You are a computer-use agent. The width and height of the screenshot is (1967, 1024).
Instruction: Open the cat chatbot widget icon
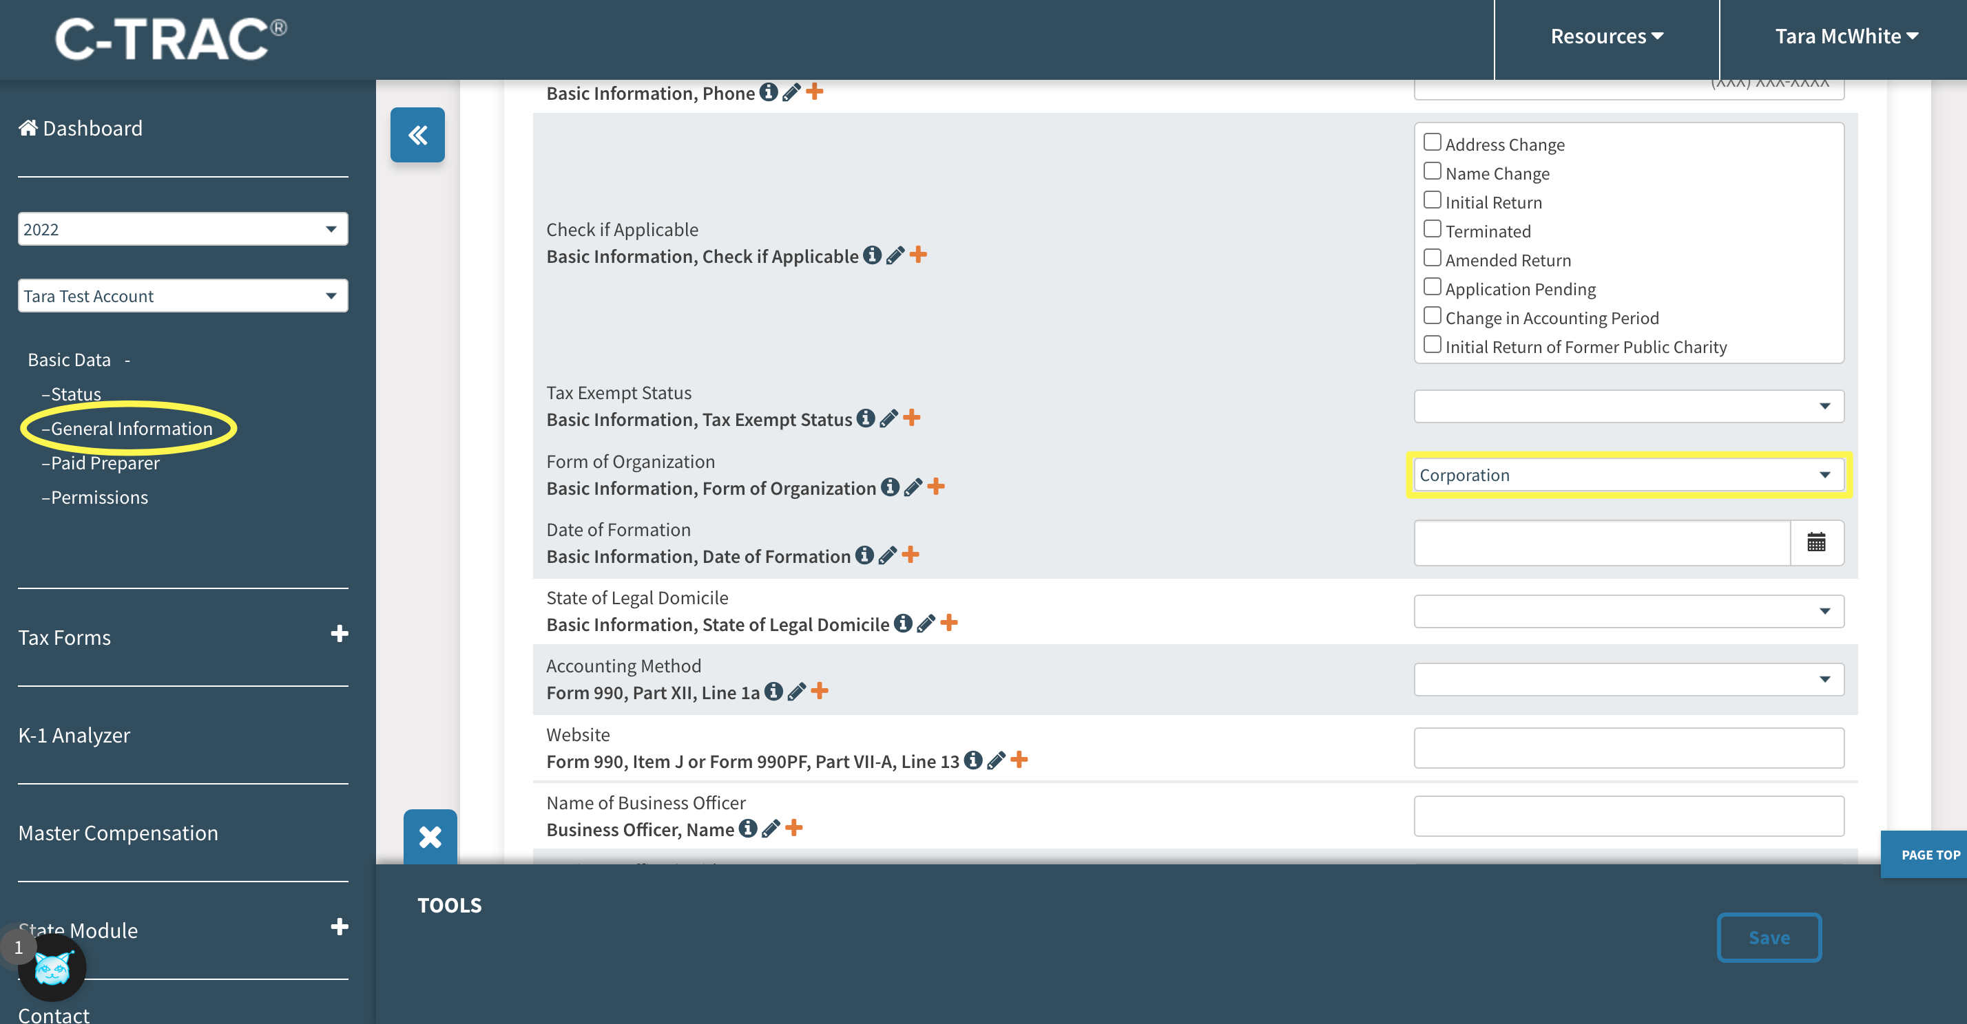click(52, 968)
